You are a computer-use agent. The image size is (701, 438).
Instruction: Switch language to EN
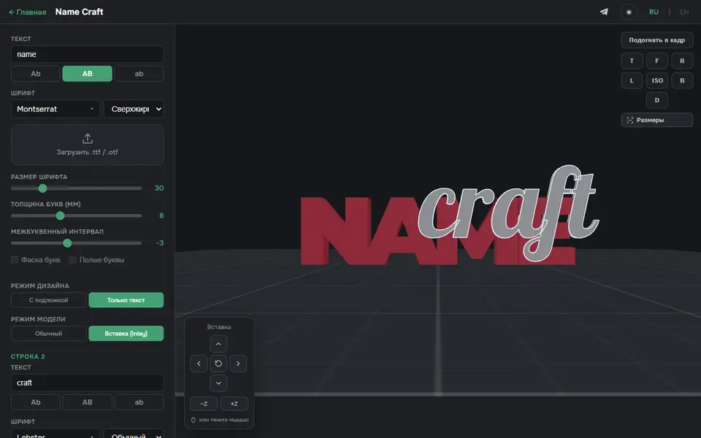(684, 12)
